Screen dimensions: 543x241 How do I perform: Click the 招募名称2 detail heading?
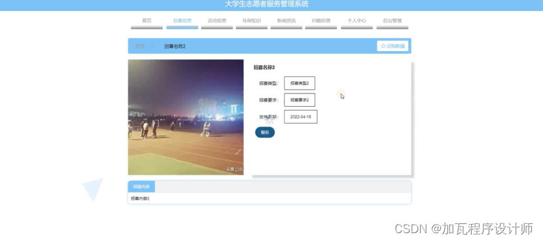[x=264, y=67]
